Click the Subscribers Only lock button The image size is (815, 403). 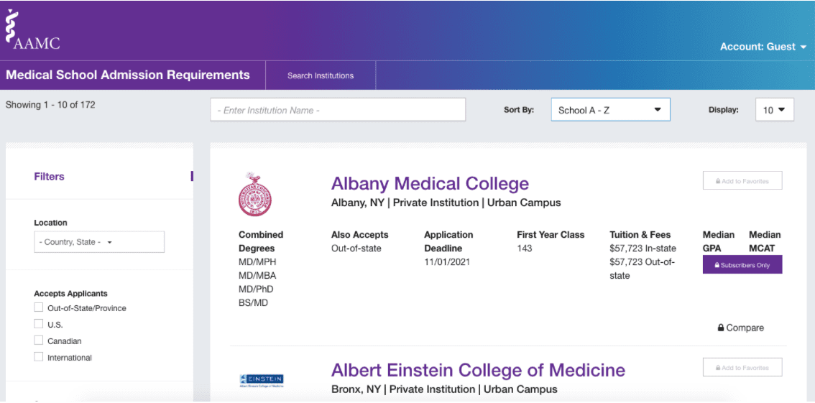(742, 265)
